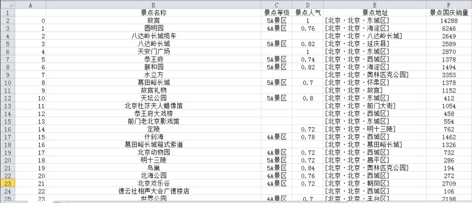Select address [北京·北京·慕田峪长城]
The image size is (472, 203).
point(375,145)
